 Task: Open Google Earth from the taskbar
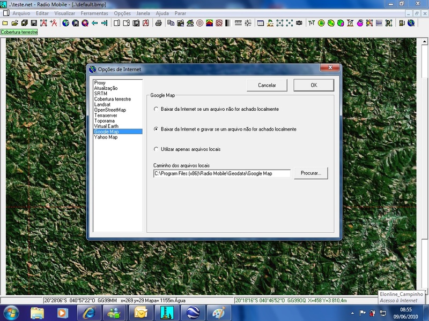pyautogui.click(x=193, y=313)
